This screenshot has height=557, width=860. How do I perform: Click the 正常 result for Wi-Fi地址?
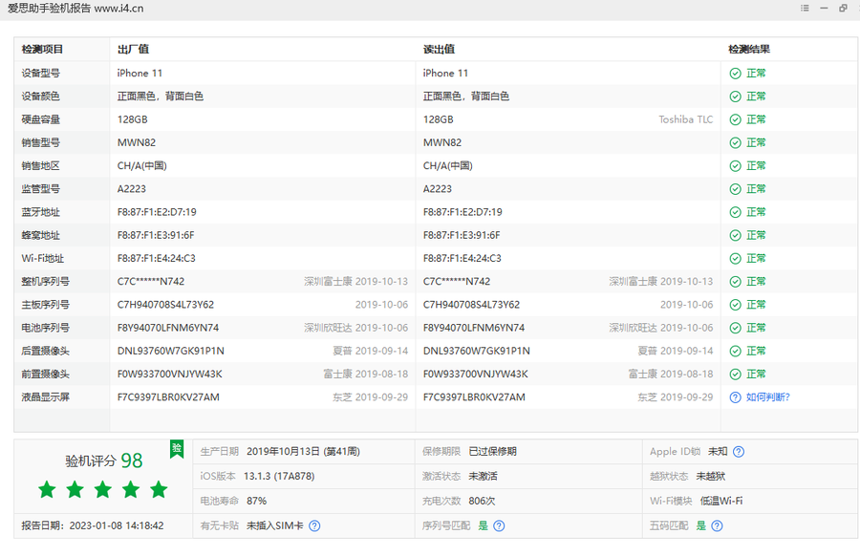[x=756, y=259]
